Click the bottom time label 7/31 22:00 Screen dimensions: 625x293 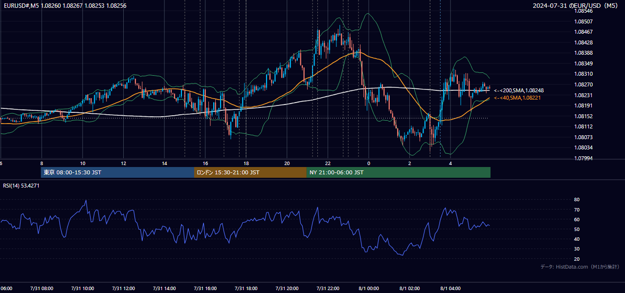(328, 289)
